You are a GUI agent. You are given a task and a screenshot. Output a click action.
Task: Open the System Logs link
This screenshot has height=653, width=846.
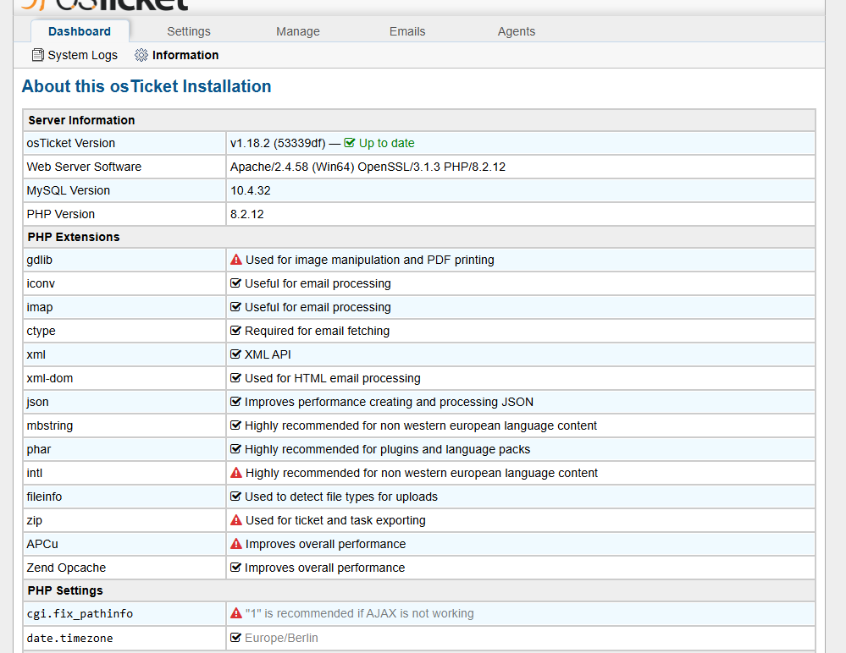point(82,55)
